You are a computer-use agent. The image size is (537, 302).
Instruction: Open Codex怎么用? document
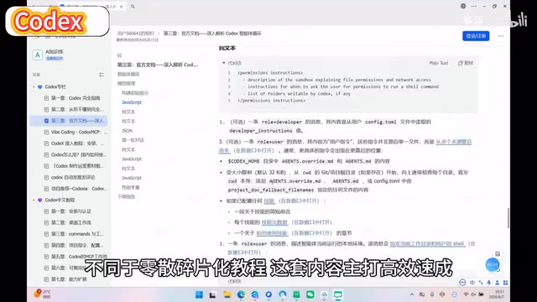[x=76, y=154]
